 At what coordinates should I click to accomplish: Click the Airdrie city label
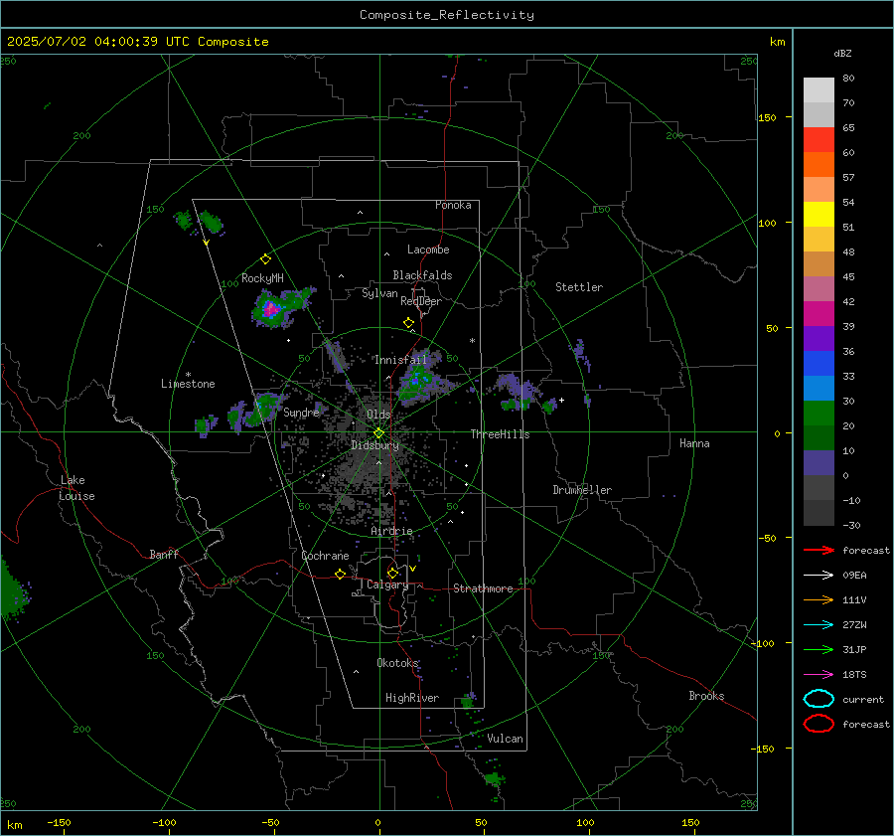point(391,531)
